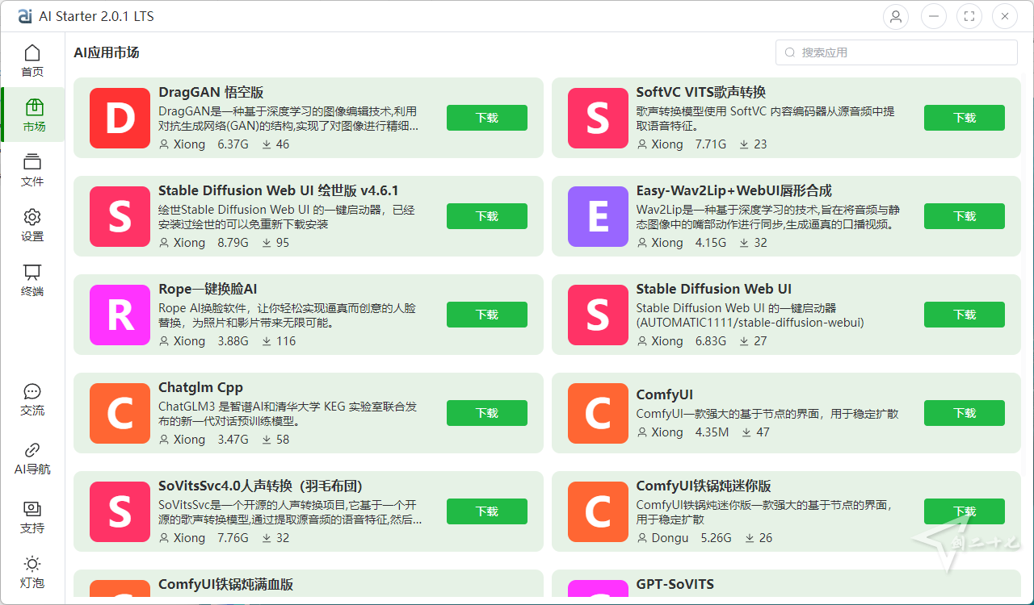Click the DragGAN red D thumbnail
This screenshot has width=1034, height=605.
(x=120, y=118)
